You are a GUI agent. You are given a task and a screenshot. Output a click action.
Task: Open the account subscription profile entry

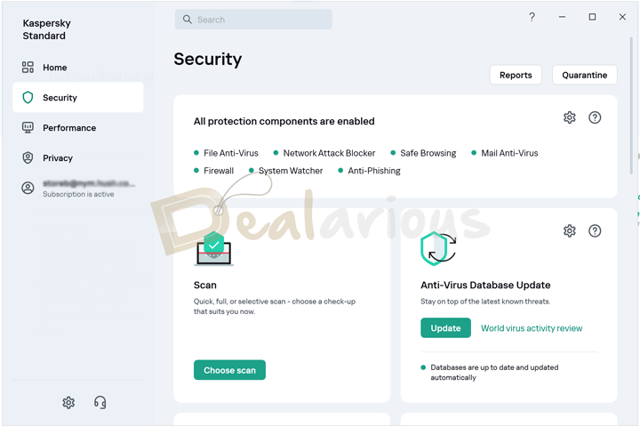77,188
